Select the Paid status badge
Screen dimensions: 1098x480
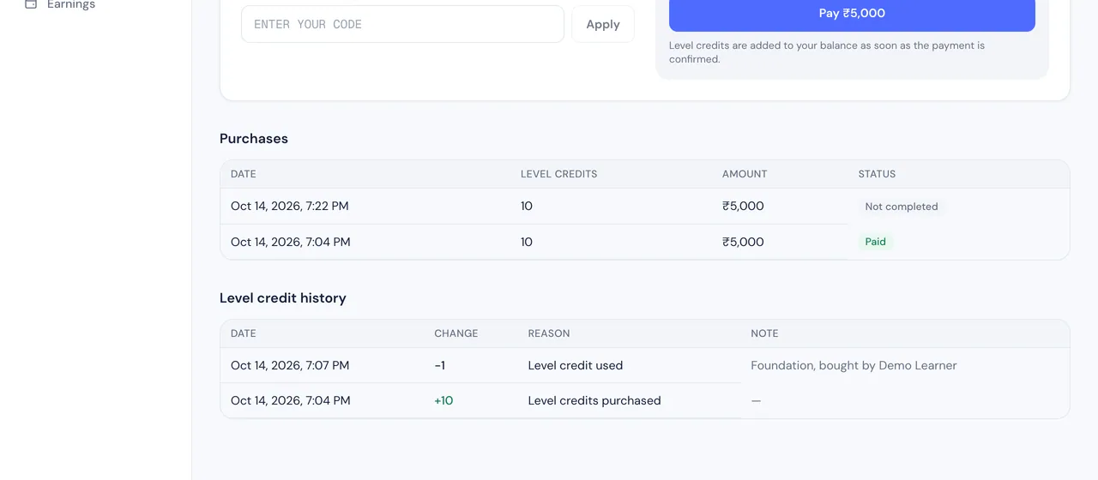click(x=876, y=242)
